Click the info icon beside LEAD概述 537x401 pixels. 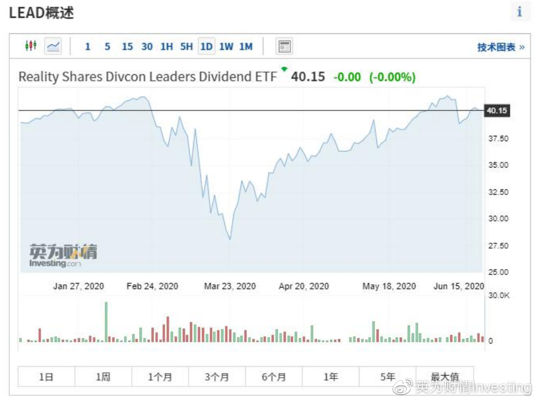(519, 12)
